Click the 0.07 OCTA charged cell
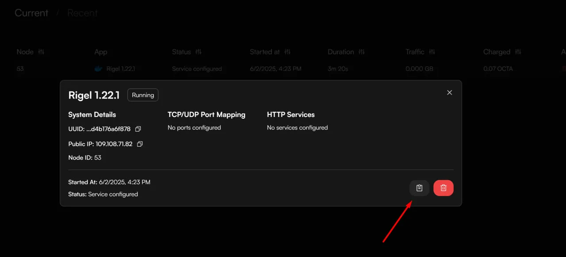This screenshot has height=257, width=566. (498, 69)
